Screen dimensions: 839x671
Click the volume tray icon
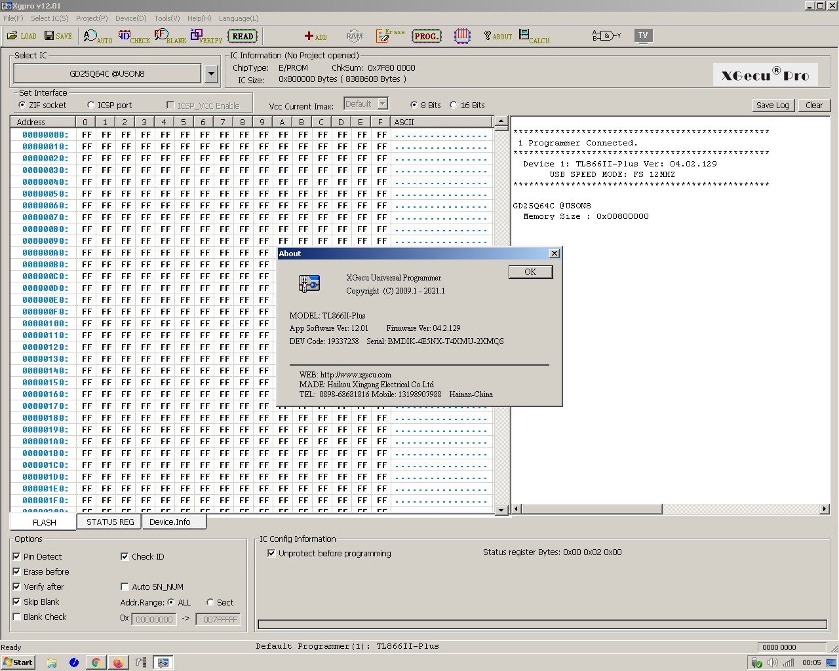click(x=773, y=662)
